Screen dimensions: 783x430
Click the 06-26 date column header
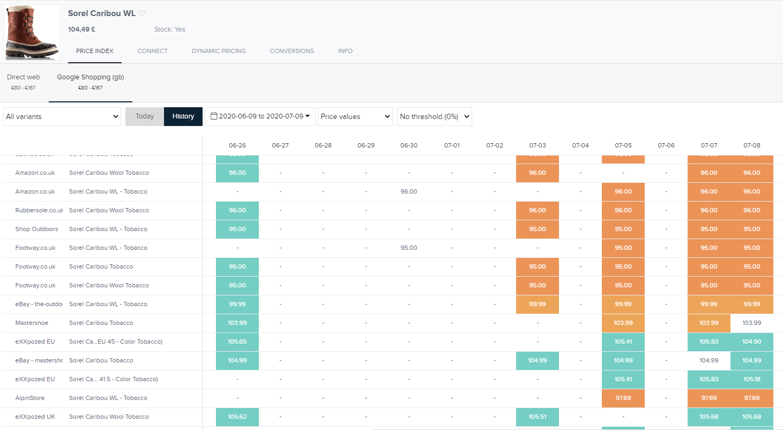click(x=237, y=145)
